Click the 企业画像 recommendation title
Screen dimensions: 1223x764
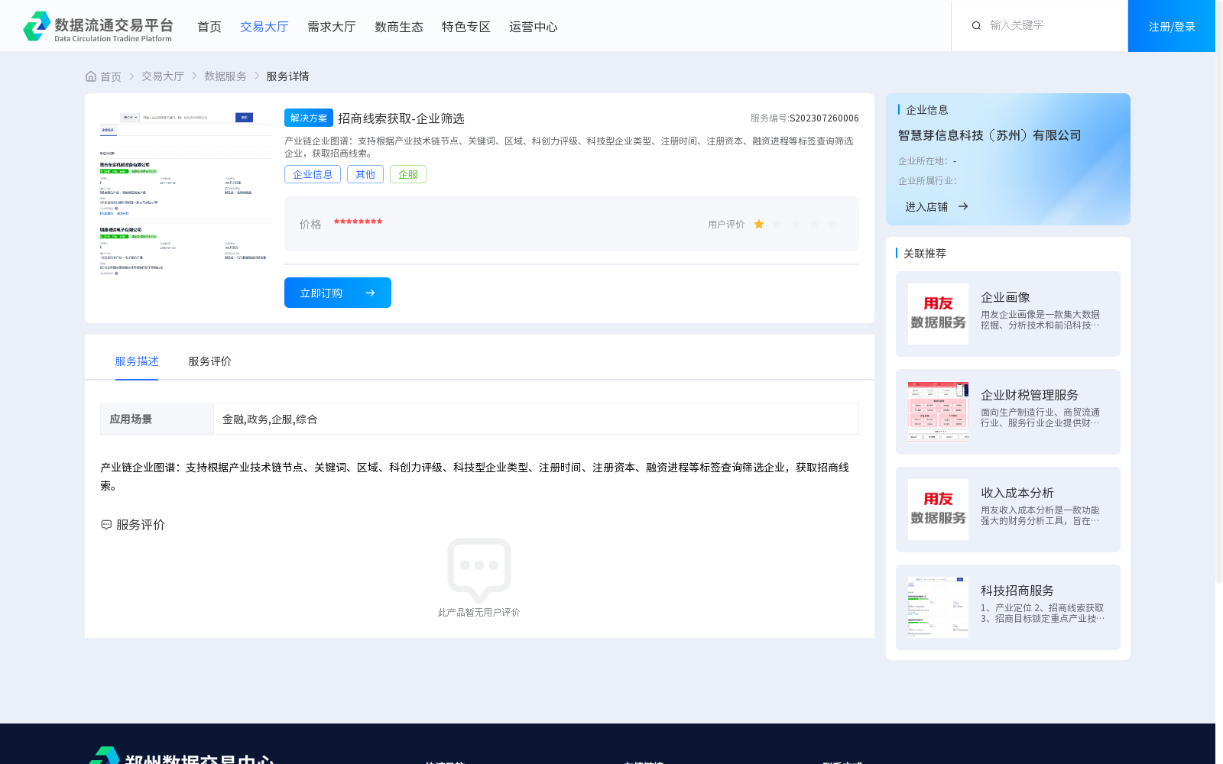[1005, 297]
